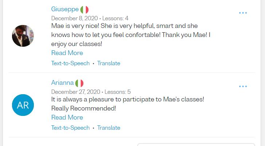Open three-dot options on Arianna's review
This screenshot has height=146, width=265.
click(243, 87)
